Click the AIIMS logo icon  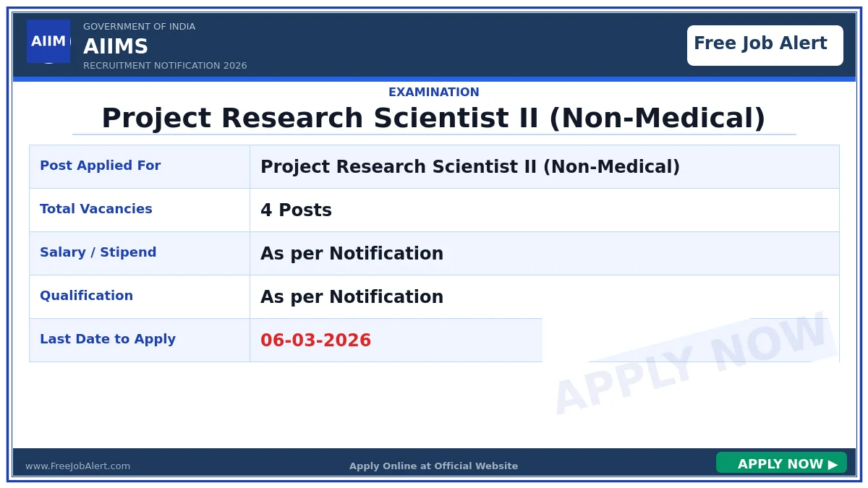pos(48,41)
